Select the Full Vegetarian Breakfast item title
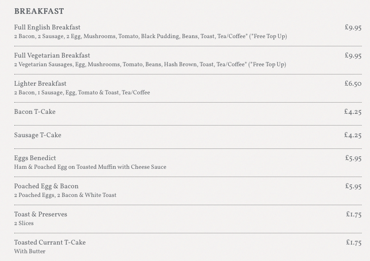Screen dimensions: 370x261 tap(52, 56)
